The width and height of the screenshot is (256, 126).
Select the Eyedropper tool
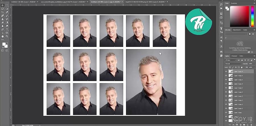pyautogui.click(x=7, y=12)
